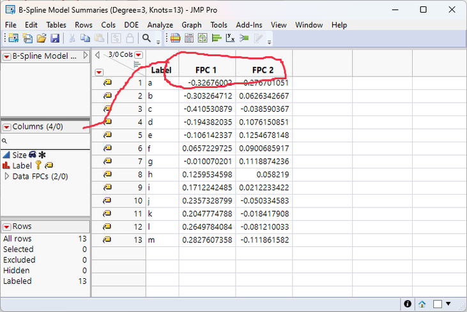Save the data table with the floppy disk icon

[55, 38]
